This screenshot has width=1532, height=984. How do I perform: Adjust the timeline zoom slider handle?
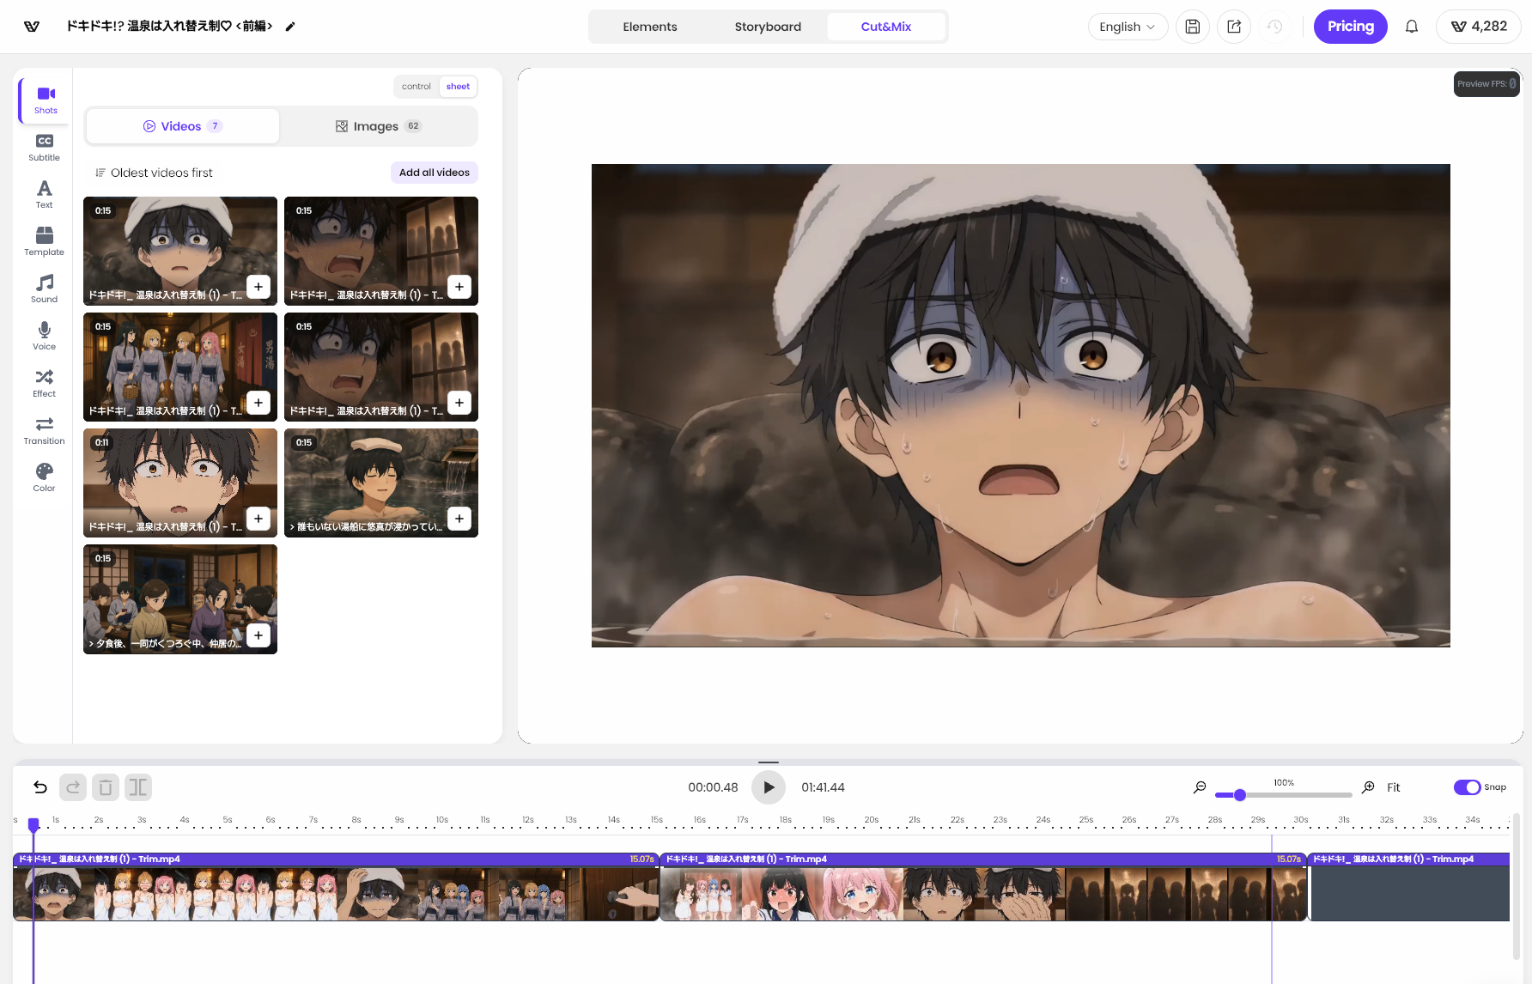pos(1240,795)
